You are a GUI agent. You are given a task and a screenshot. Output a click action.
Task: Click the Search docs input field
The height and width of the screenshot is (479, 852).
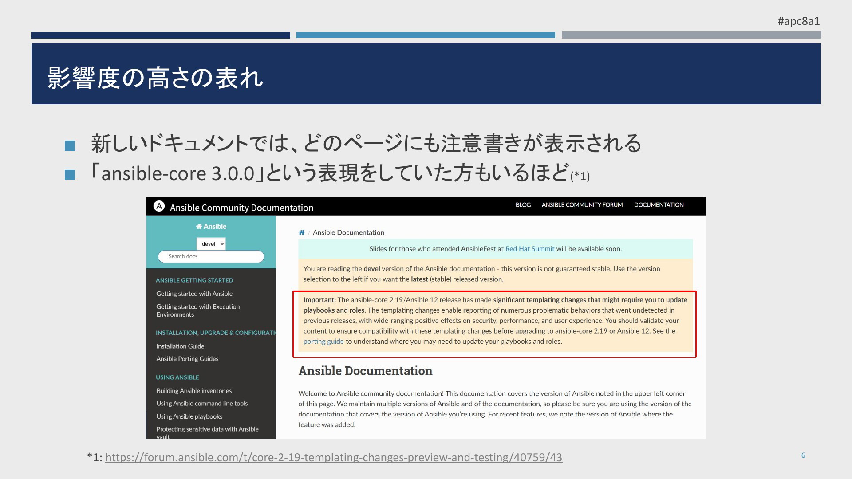pos(211,256)
